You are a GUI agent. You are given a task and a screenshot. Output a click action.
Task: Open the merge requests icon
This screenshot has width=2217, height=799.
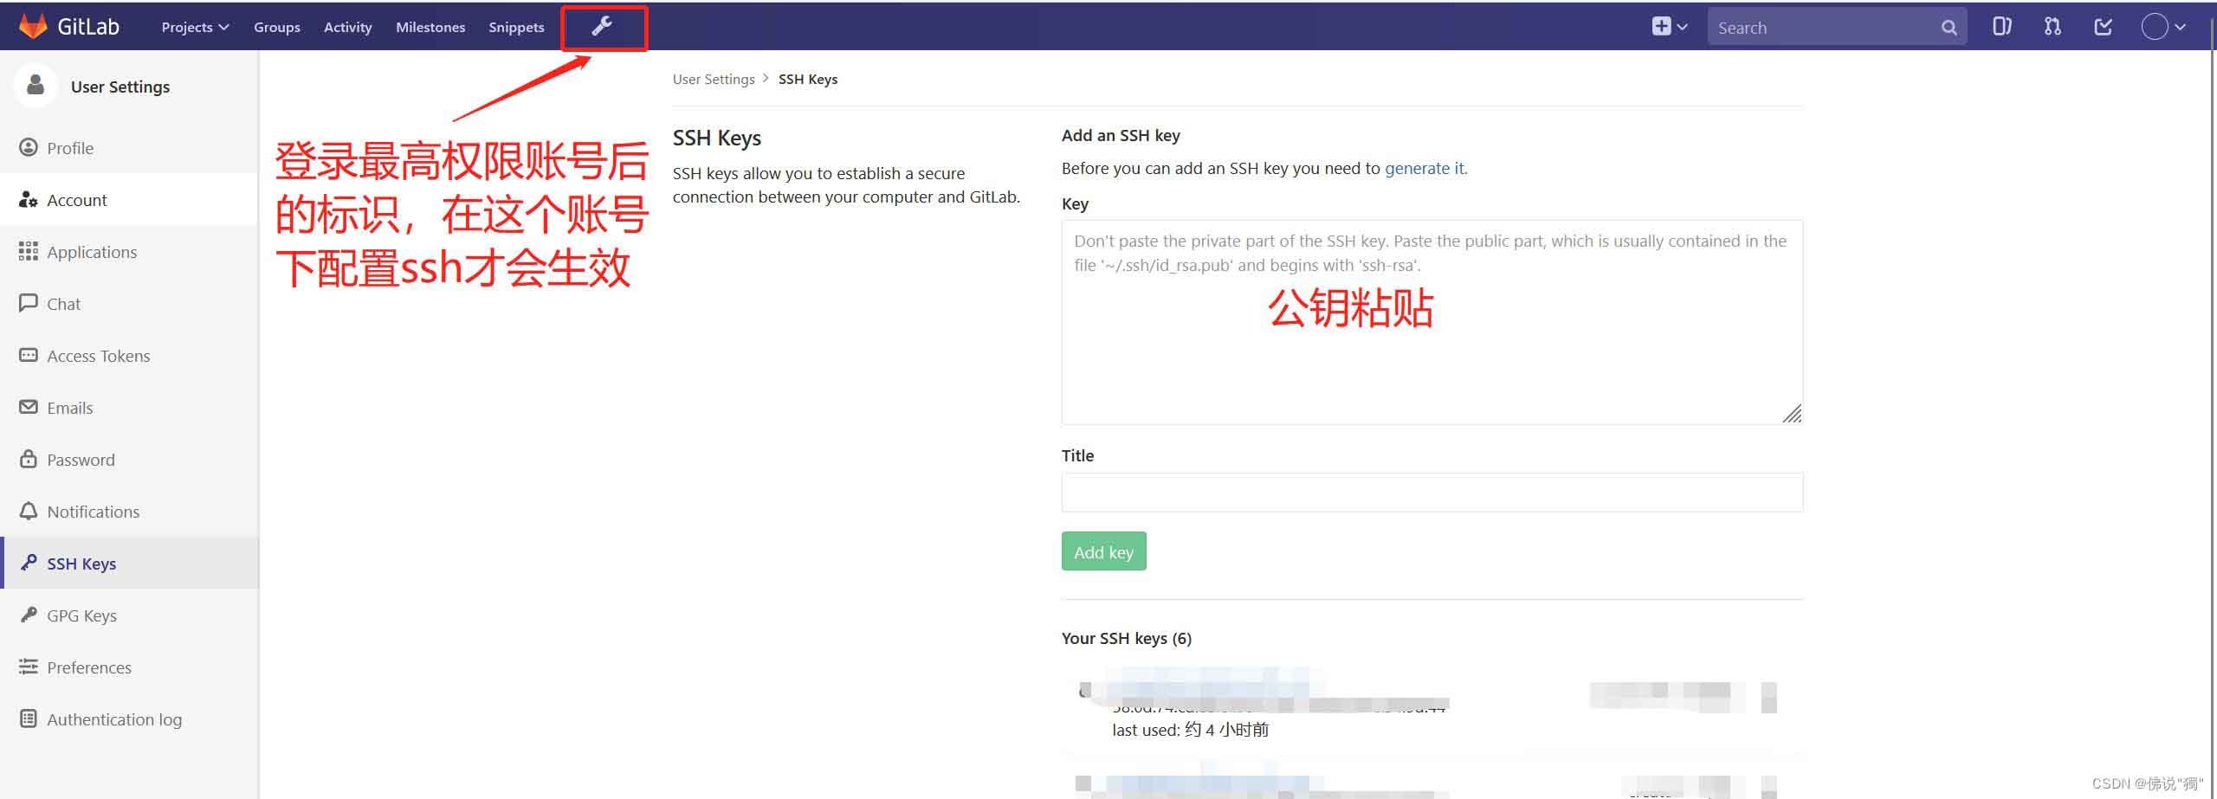tap(2052, 27)
